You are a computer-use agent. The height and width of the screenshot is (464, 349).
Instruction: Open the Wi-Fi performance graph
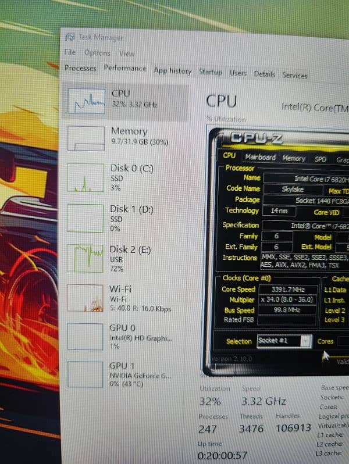pos(85,298)
